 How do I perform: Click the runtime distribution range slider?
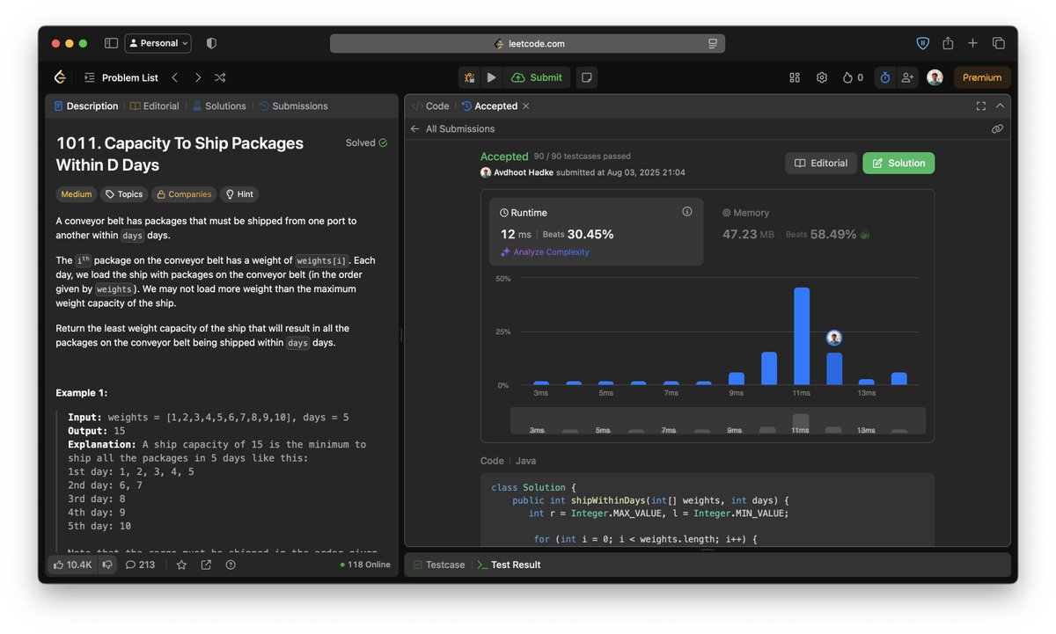coord(718,420)
